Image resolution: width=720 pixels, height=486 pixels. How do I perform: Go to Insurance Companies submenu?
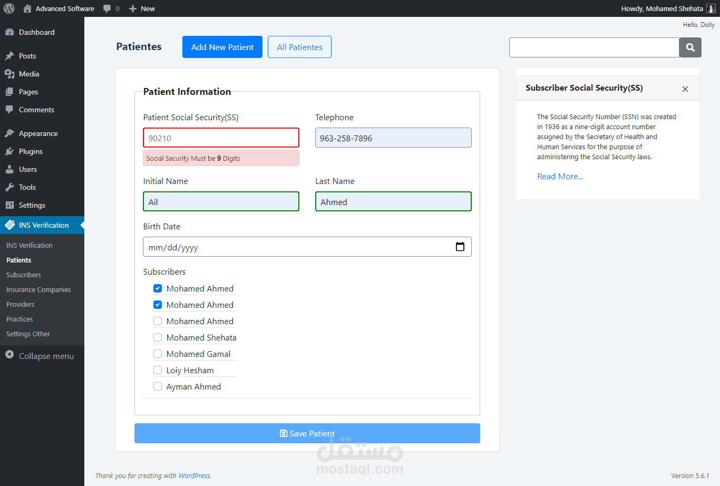(38, 289)
